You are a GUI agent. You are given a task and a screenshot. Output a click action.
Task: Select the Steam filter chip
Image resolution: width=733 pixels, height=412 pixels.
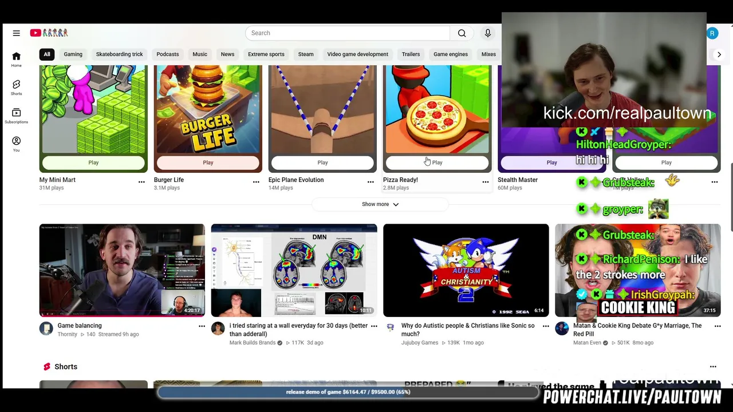tap(306, 54)
